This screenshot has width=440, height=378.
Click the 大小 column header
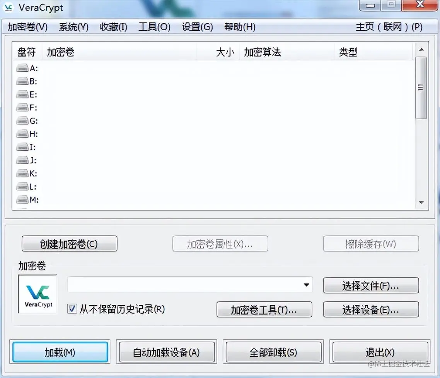tap(225, 52)
